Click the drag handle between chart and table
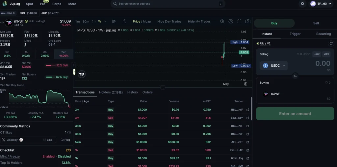This screenshot has width=337, height=167. coord(163,88)
